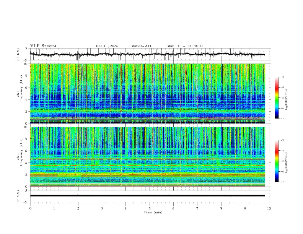Click the "6" kHz tick of ch.1 axis
Viewport: 303px width, 234px height.
[x=26, y=88]
